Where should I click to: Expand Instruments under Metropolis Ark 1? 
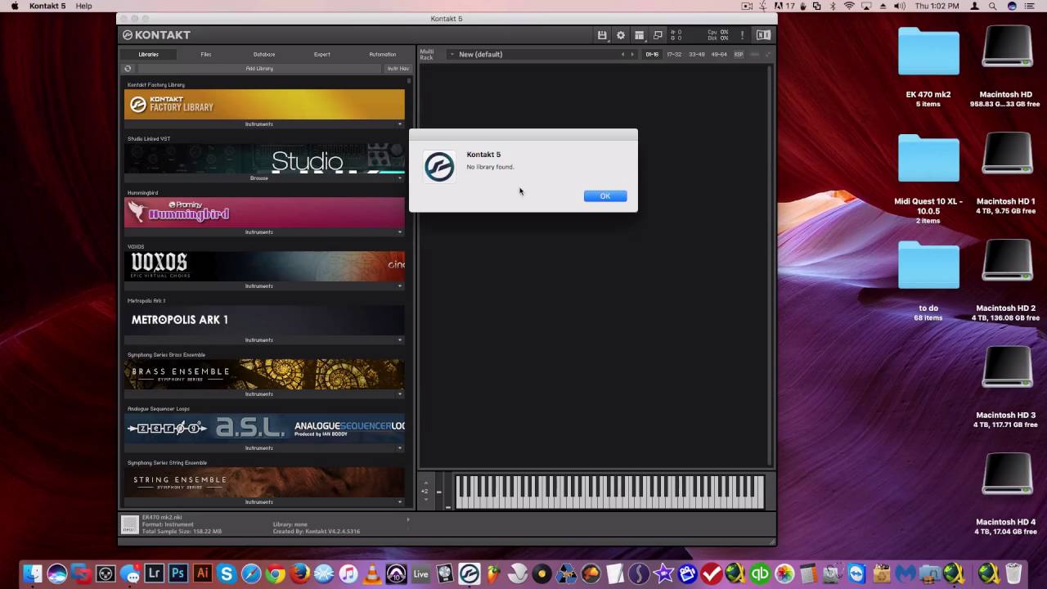[x=264, y=339]
